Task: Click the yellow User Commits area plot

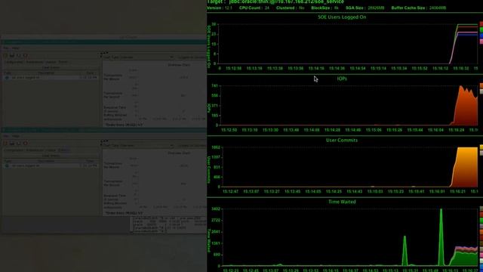Action: (466, 168)
